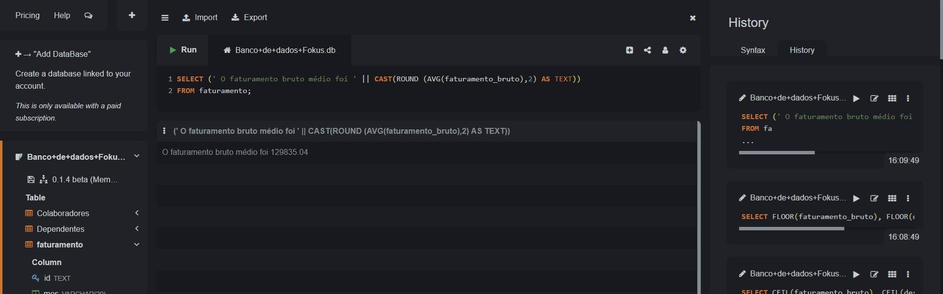Expand the Dependentes table arrow
The width and height of the screenshot is (943, 294).
click(x=137, y=229)
